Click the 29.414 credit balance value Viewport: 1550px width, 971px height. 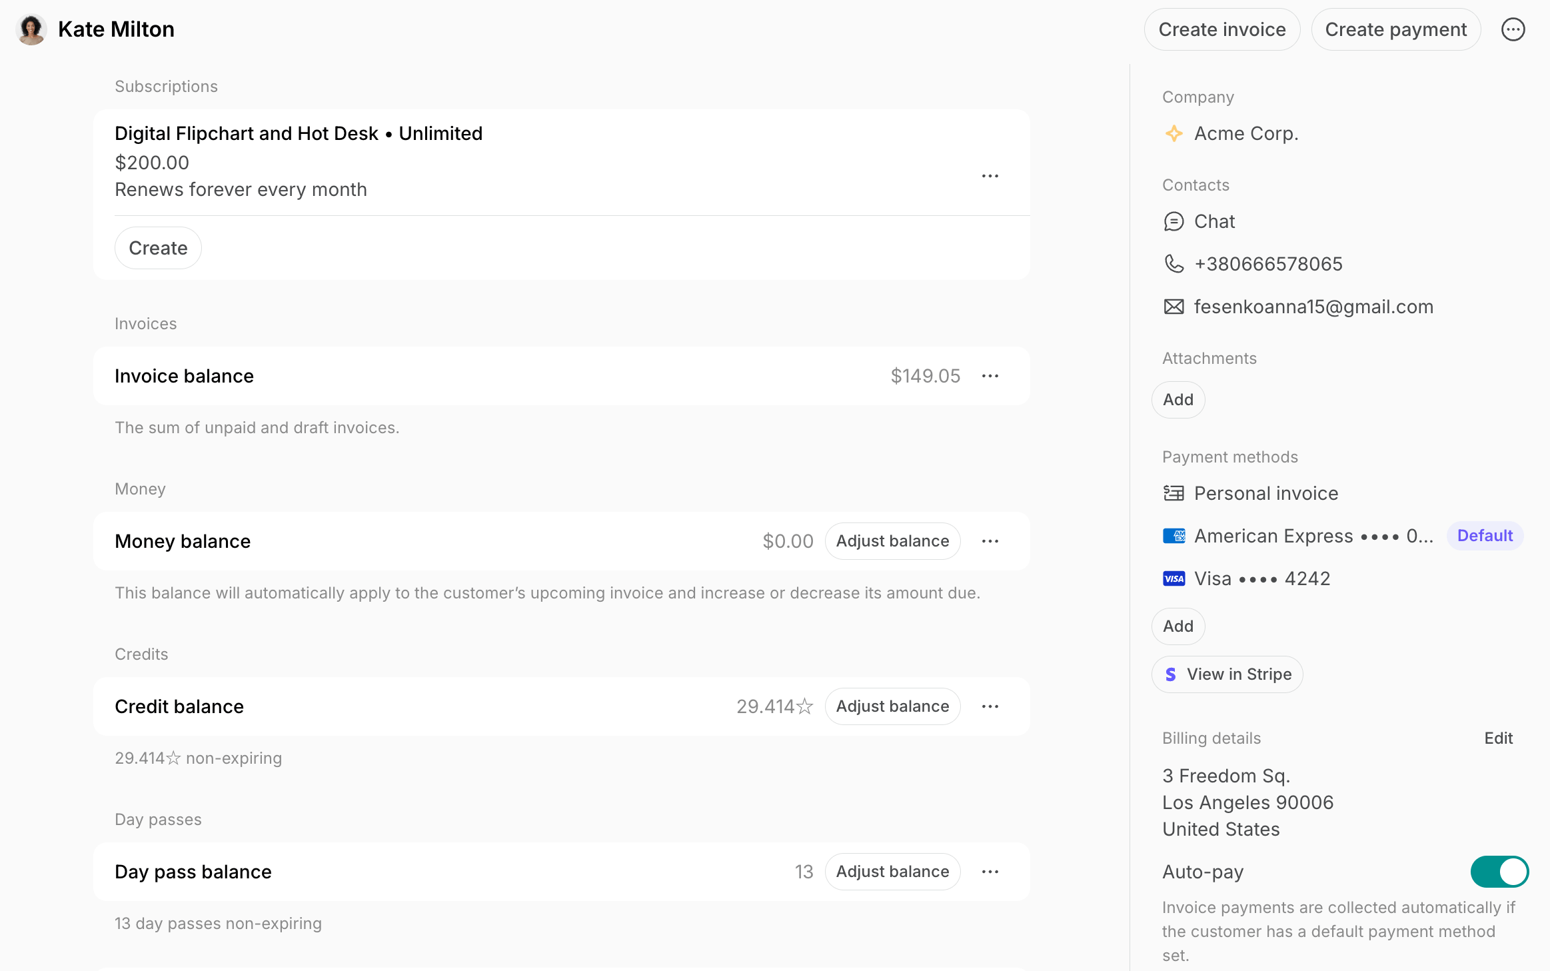(x=774, y=706)
